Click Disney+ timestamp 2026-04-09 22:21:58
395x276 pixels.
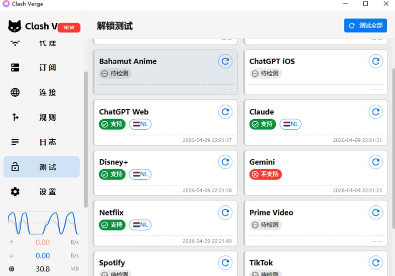click(x=207, y=190)
